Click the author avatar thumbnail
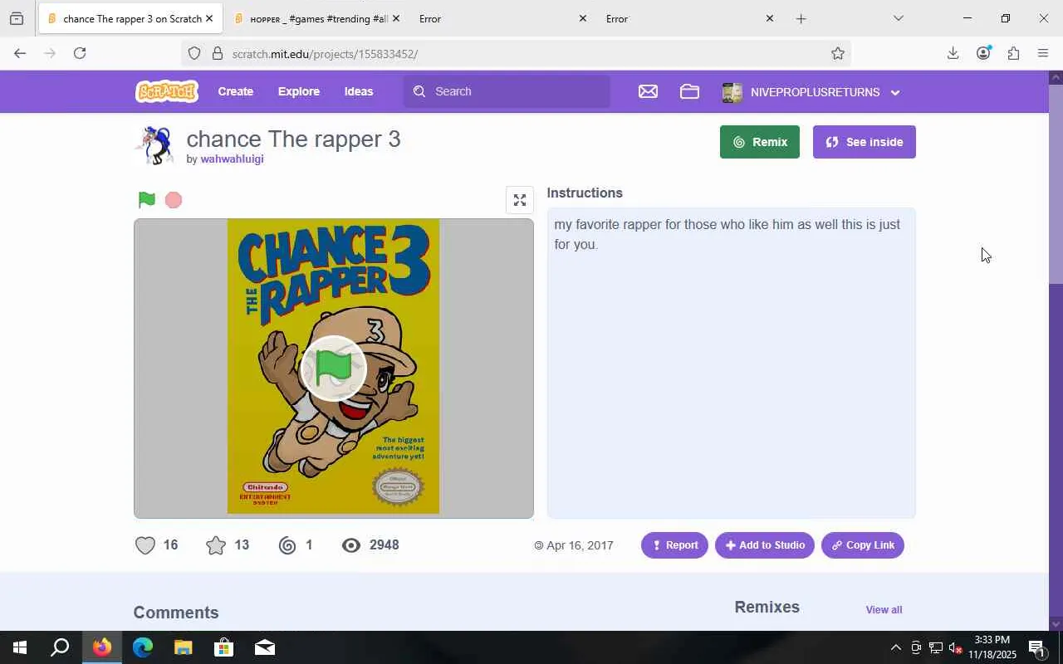Viewport: 1063px width, 664px height. tap(155, 146)
